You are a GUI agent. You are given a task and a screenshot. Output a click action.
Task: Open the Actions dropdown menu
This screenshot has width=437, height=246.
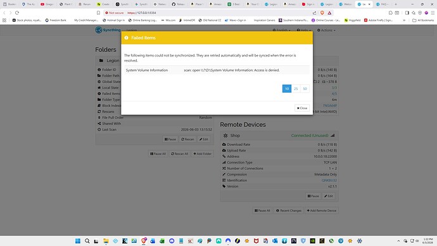click(x=326, y=30)
